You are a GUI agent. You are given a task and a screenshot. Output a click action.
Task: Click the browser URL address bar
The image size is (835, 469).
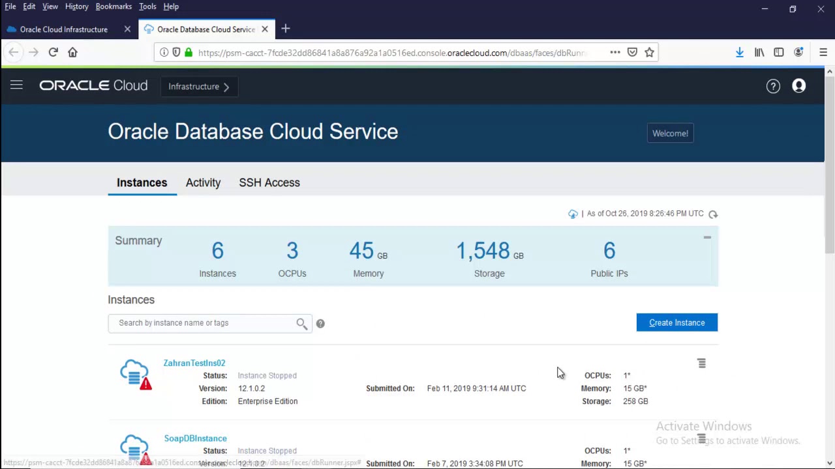click(x=391, y=53)
